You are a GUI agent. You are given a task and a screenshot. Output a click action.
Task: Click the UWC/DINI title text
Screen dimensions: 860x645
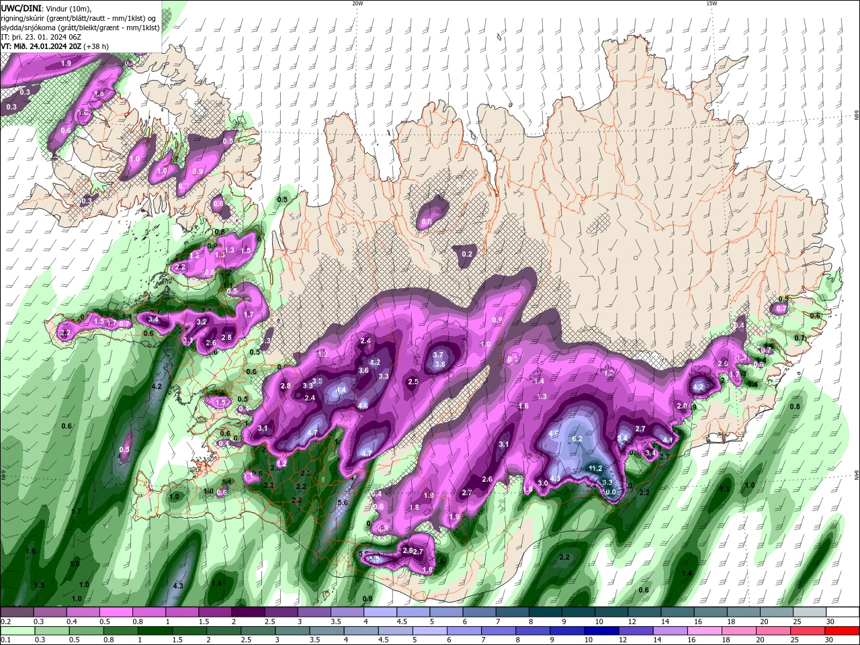[20, 8]
